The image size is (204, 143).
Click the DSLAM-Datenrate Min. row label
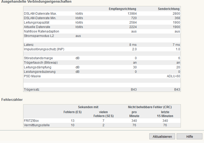(x=40, y=18)
